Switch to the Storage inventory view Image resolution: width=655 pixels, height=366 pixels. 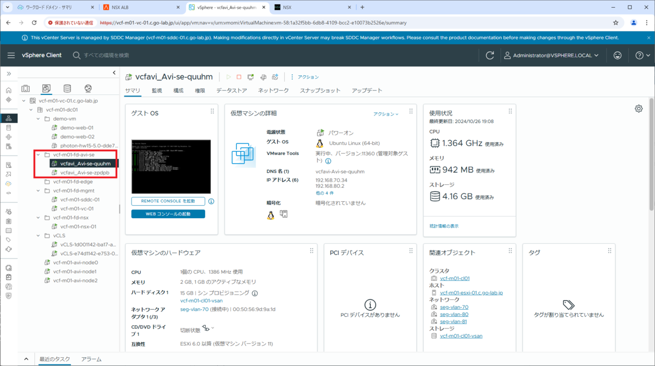coord(67,88)
